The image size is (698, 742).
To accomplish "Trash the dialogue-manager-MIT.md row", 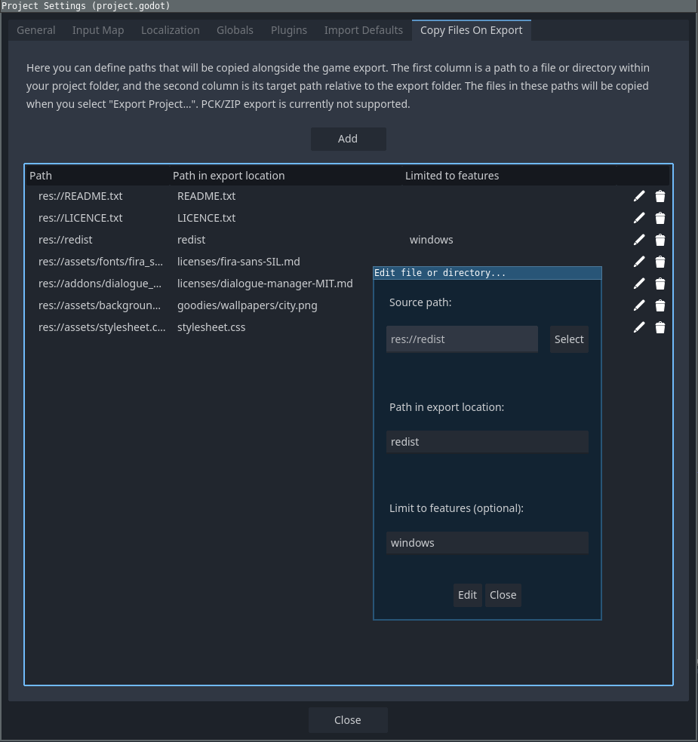I will click(x=660, y=284).
